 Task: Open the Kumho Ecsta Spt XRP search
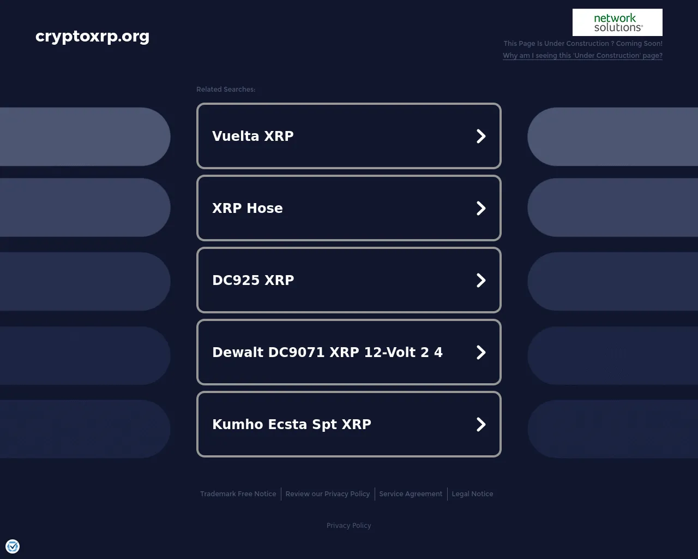349,424
